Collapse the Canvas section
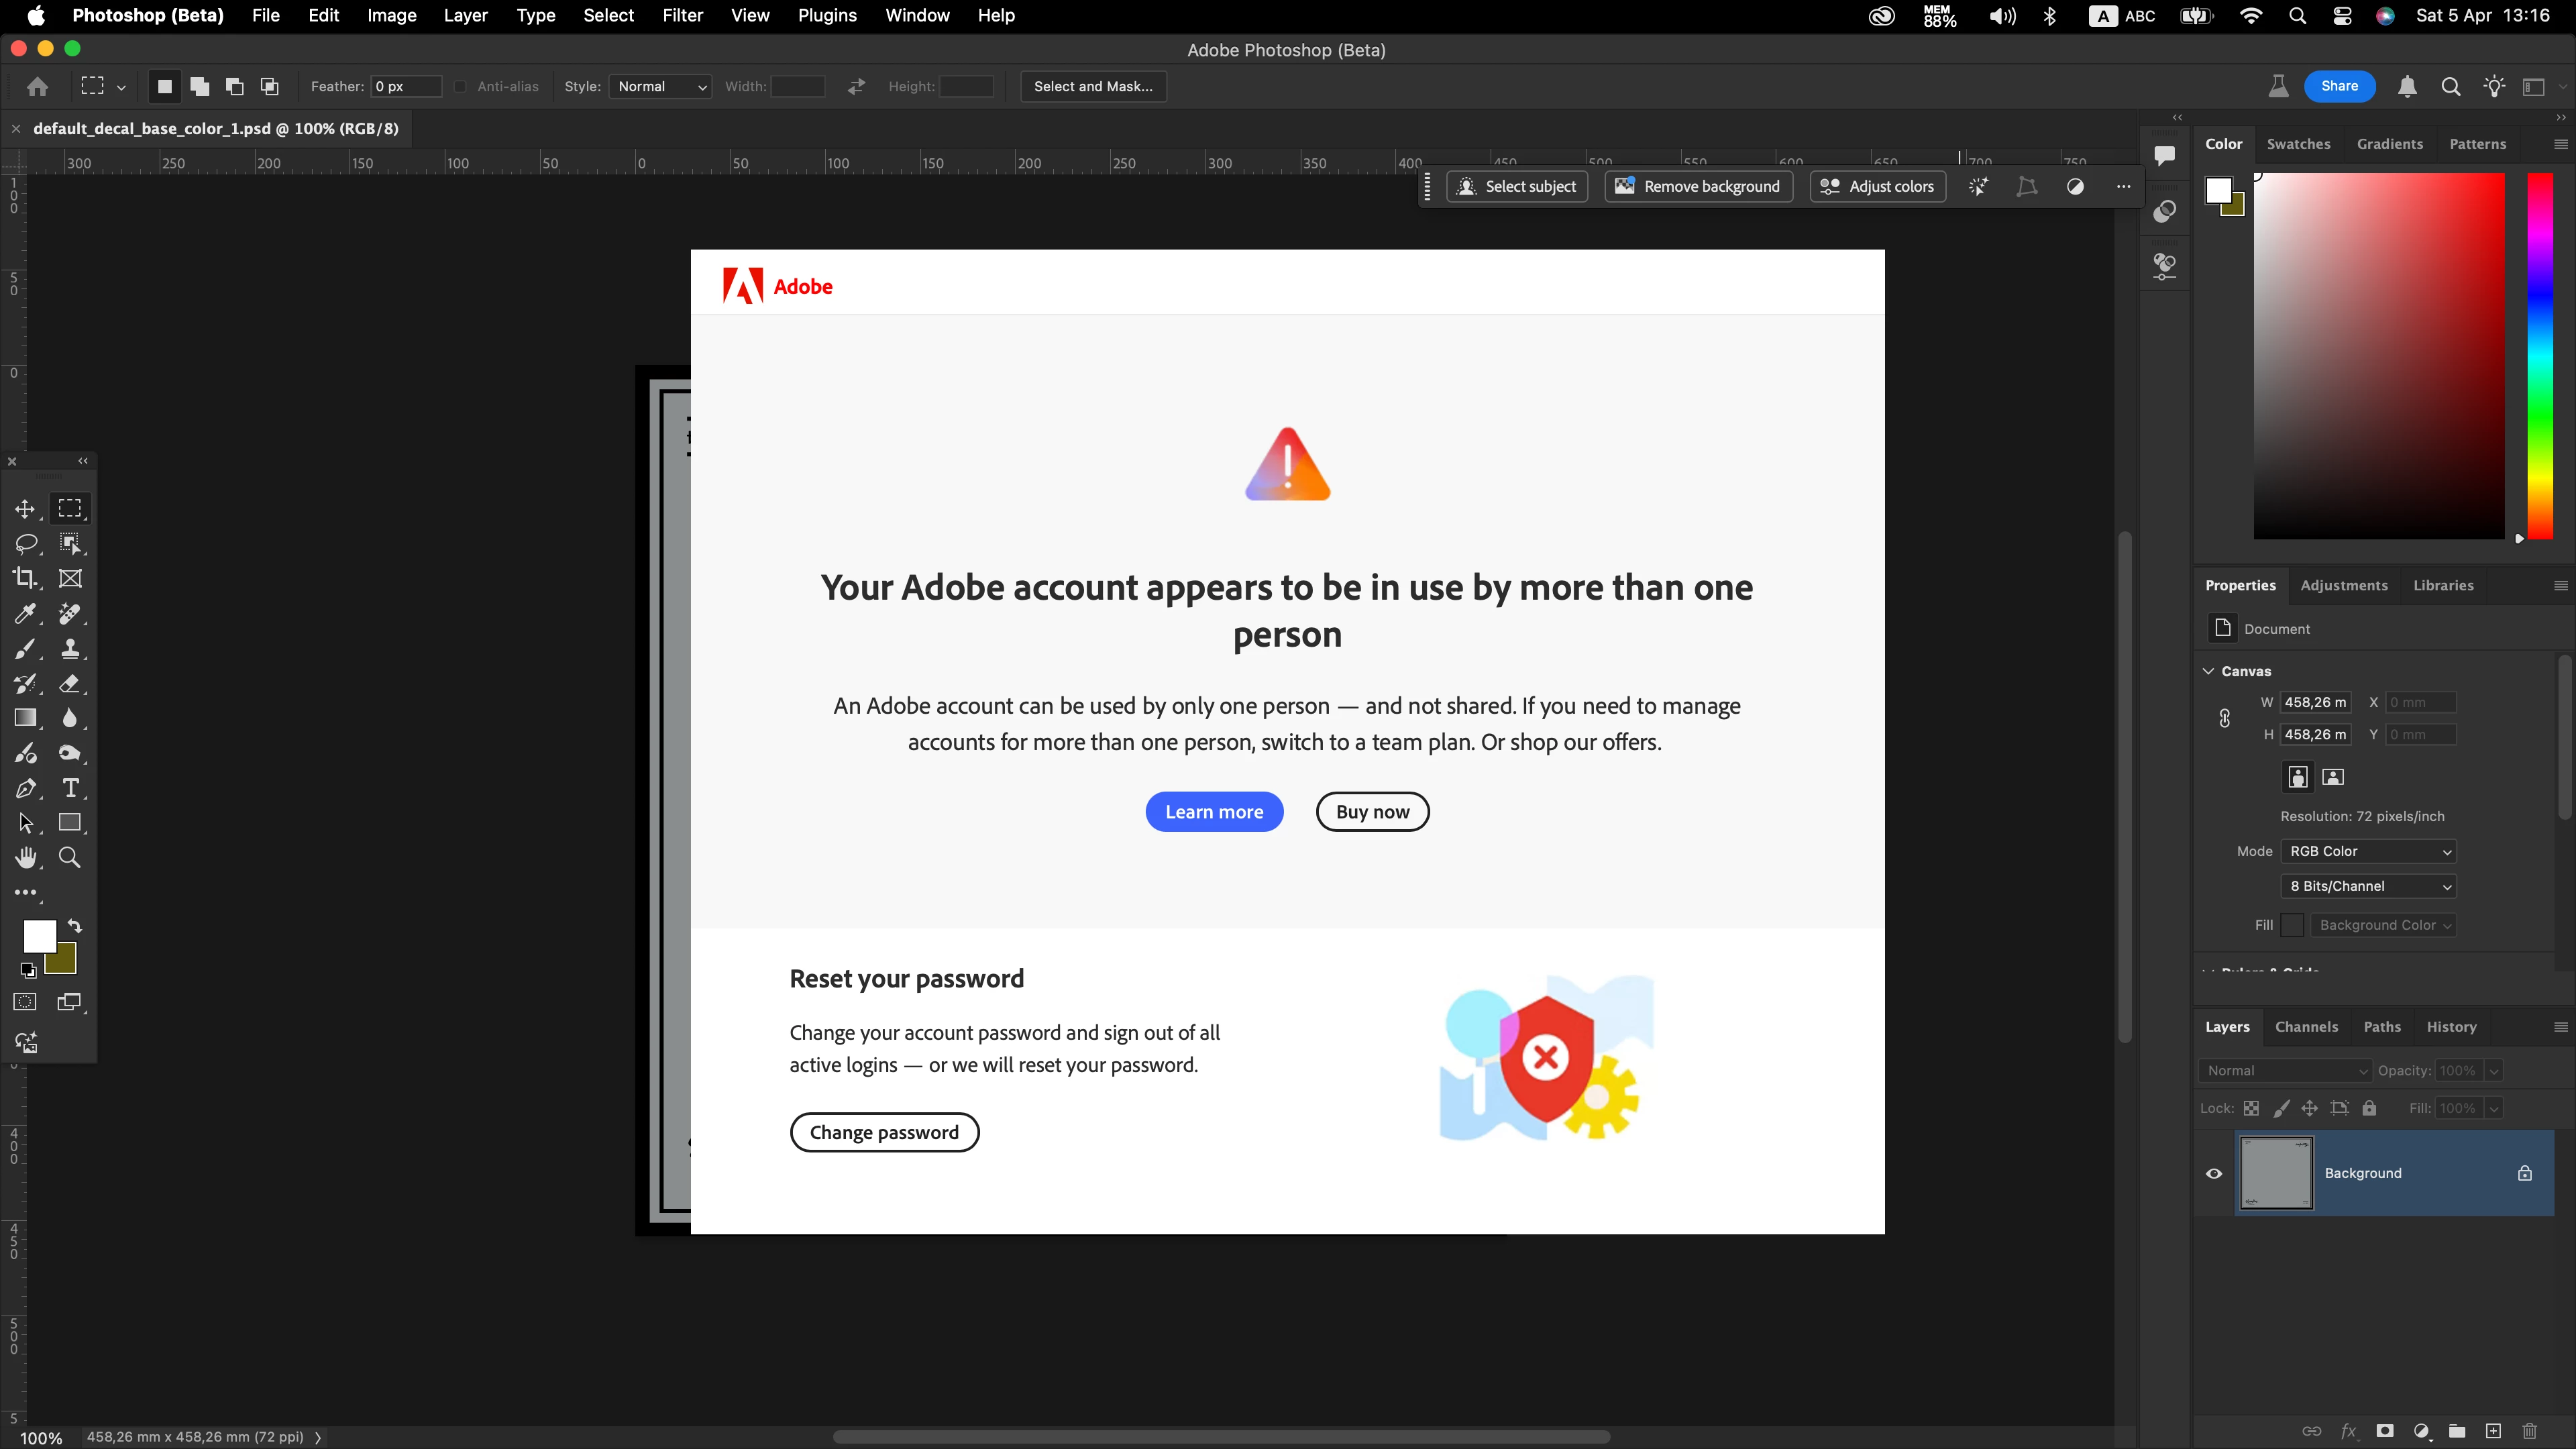The image size is (2576, 1449). pyautogui.click(x=2209, y=671)
